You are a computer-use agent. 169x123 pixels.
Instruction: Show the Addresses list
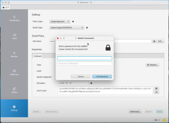[14, 72]
